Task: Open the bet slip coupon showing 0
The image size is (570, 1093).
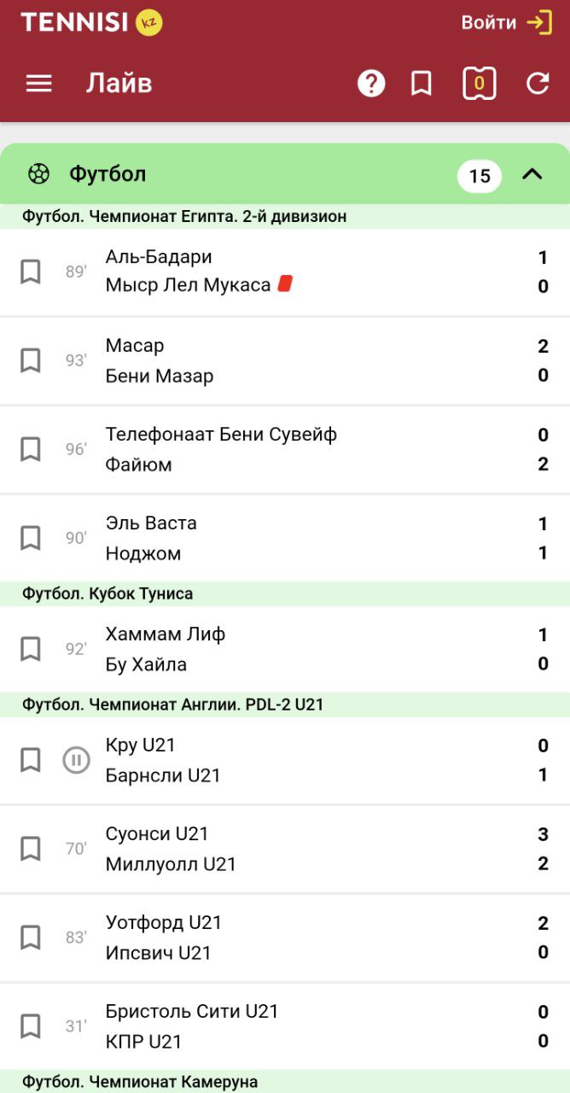Action: coord(480,84)
